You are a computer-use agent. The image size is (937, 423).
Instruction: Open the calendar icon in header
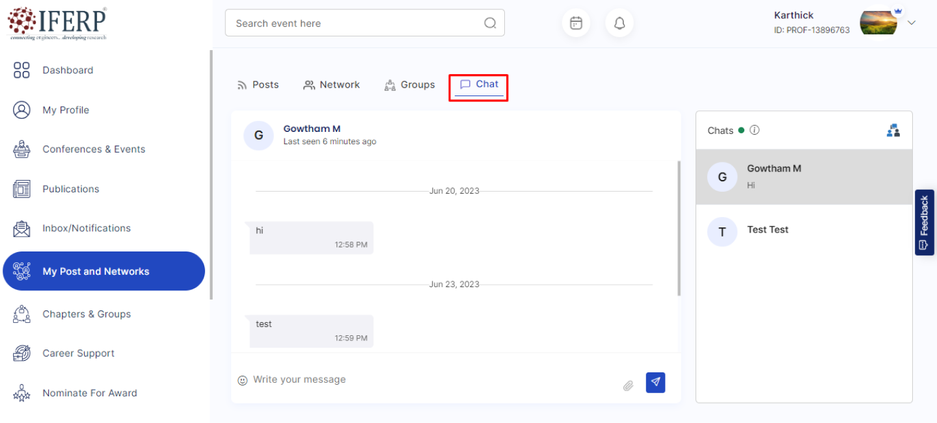click(576, 23)
